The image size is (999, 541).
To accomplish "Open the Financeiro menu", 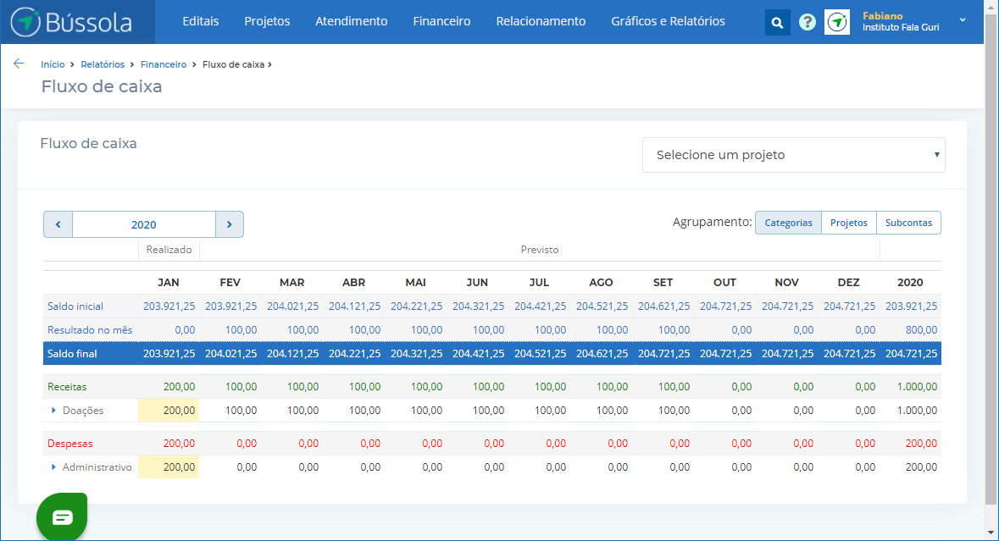I will pyautogui.click(x=441, y=21).
